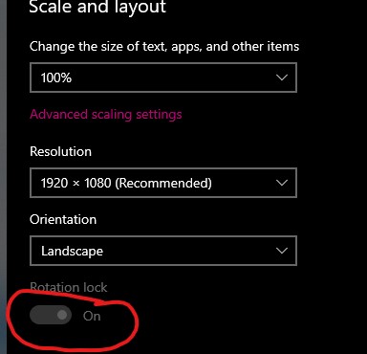Click the round knob of the Rotation lock switch
The height and width of the screenshot is (354, 367).
point(62,315)
